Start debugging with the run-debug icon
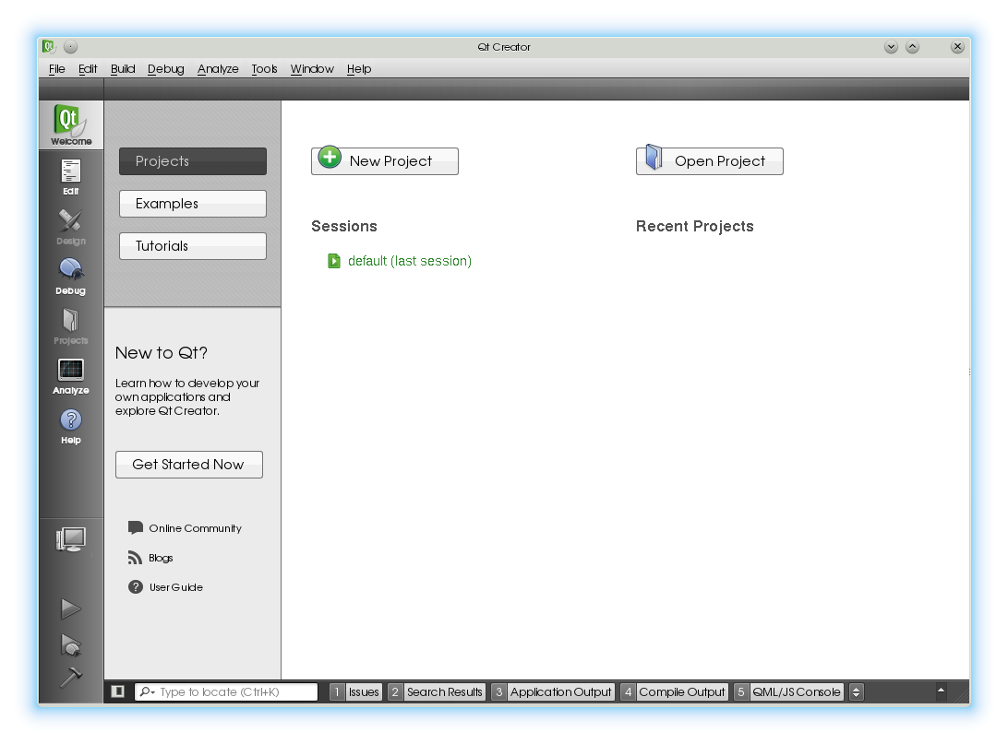Viewport: 1008px width, 744px height. (71, 645)
